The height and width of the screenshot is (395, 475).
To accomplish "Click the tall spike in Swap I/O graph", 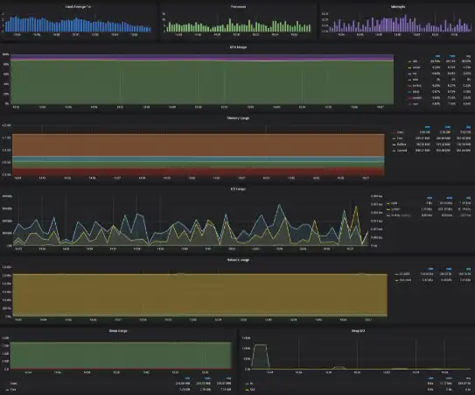I will coord(261,356).
